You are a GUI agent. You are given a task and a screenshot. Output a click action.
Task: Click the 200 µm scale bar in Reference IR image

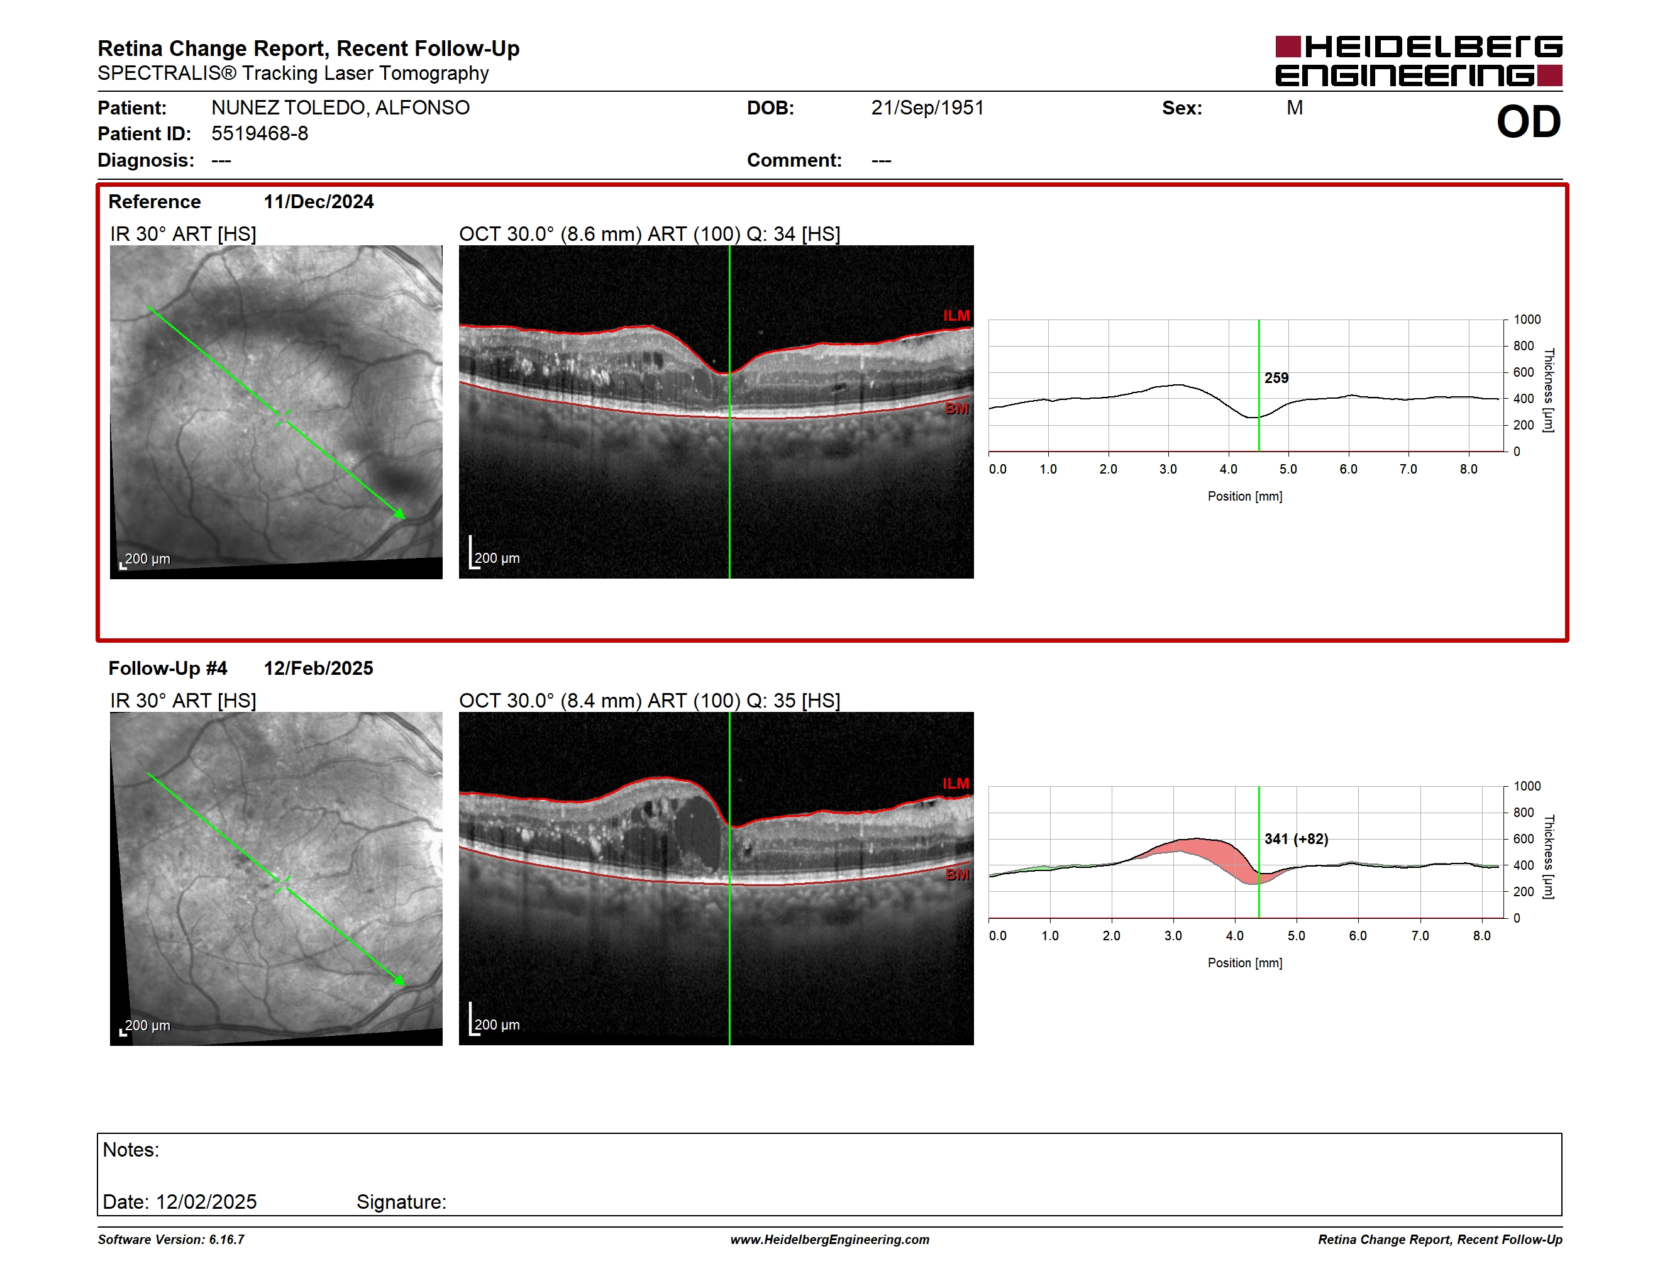tap(145, 560)
